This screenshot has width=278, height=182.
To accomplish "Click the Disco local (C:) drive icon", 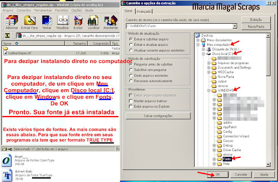I will pyautogui.click(x=209, y=54).
